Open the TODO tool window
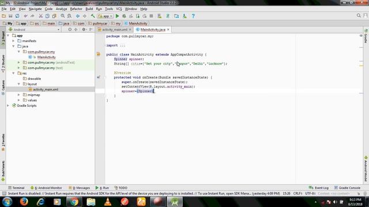Screen dimensions: 369x207 121,188
